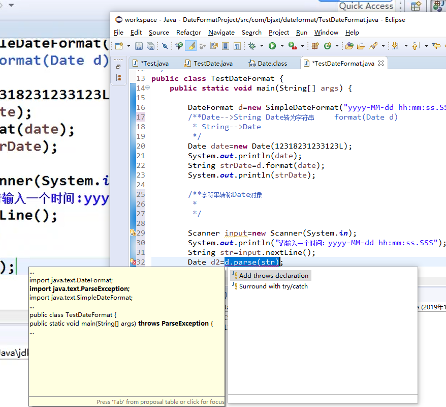Expand the Search dropdown arrow
The width and height of the screenshot is (446, 407).
(x=383, y=46)
